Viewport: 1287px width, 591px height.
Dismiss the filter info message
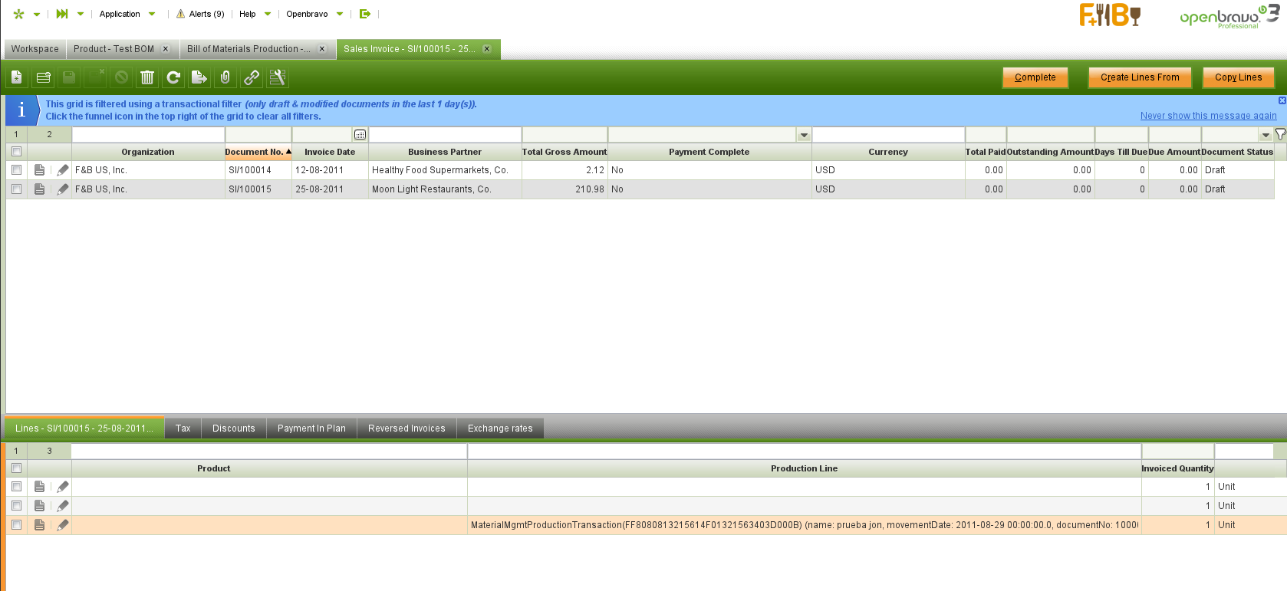coord(1282,100)
